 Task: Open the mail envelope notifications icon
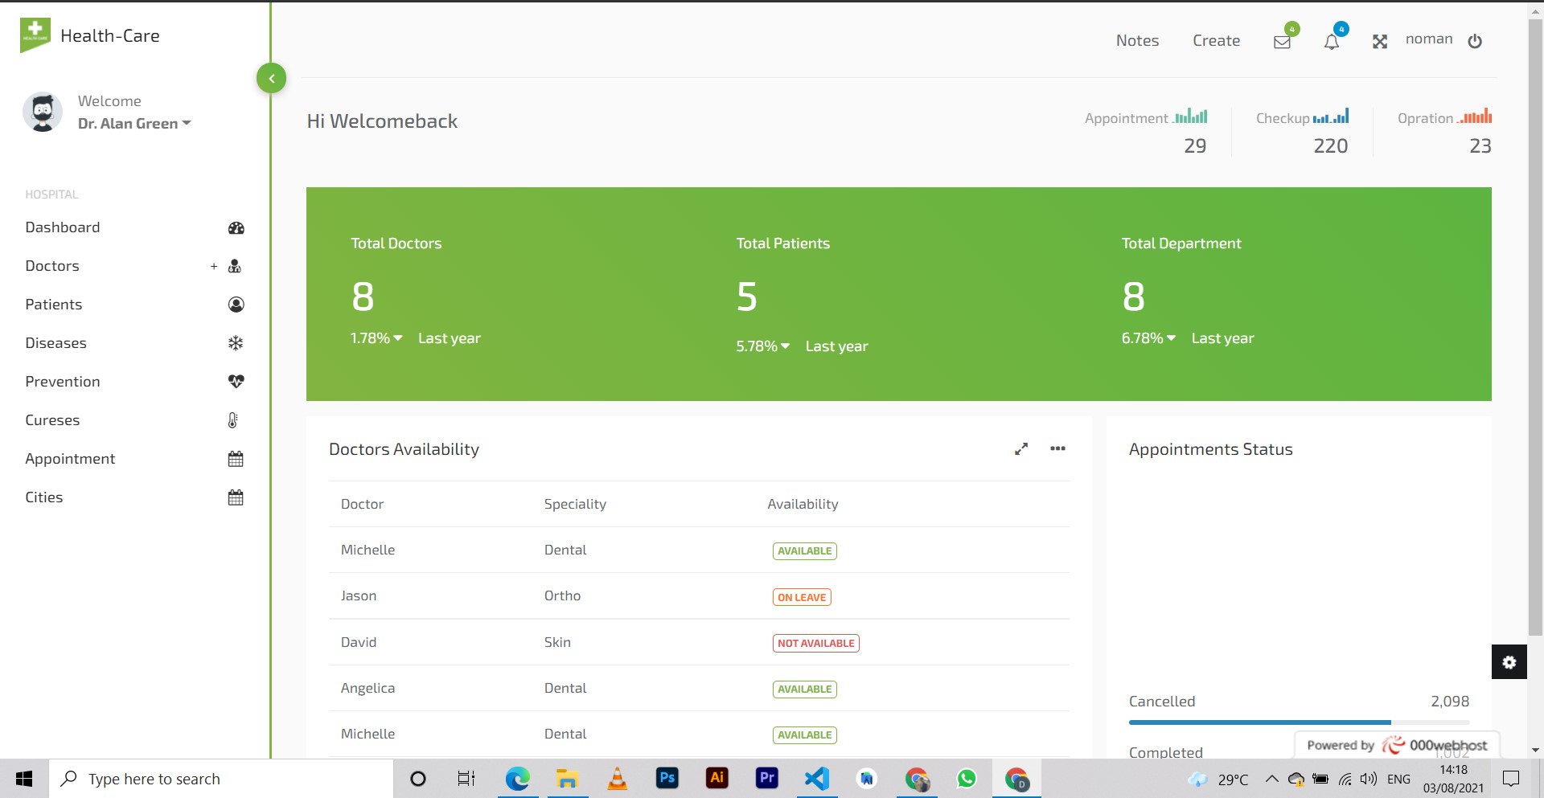click(x=1282, y=42)
